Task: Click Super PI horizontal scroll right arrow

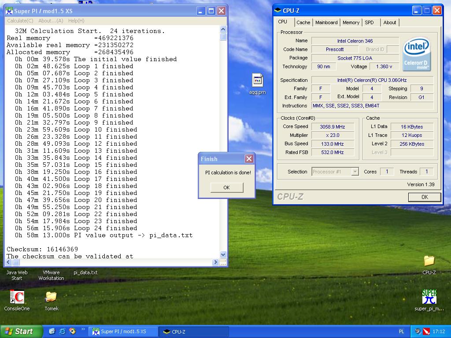Action: click(216, 262)
